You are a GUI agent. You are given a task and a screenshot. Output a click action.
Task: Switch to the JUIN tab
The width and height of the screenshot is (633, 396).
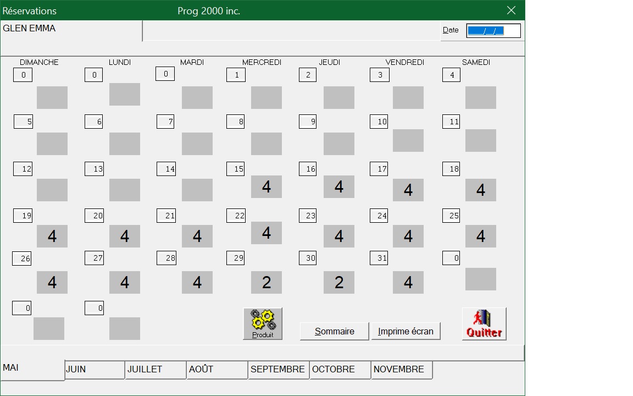pyautogui.click(x=95, y=370)
